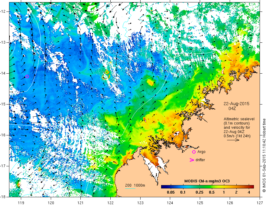The width and height of the screenshot is (266, 206).
Task: Click '(0.1m contours)' caption text
Action: [237, 123]
